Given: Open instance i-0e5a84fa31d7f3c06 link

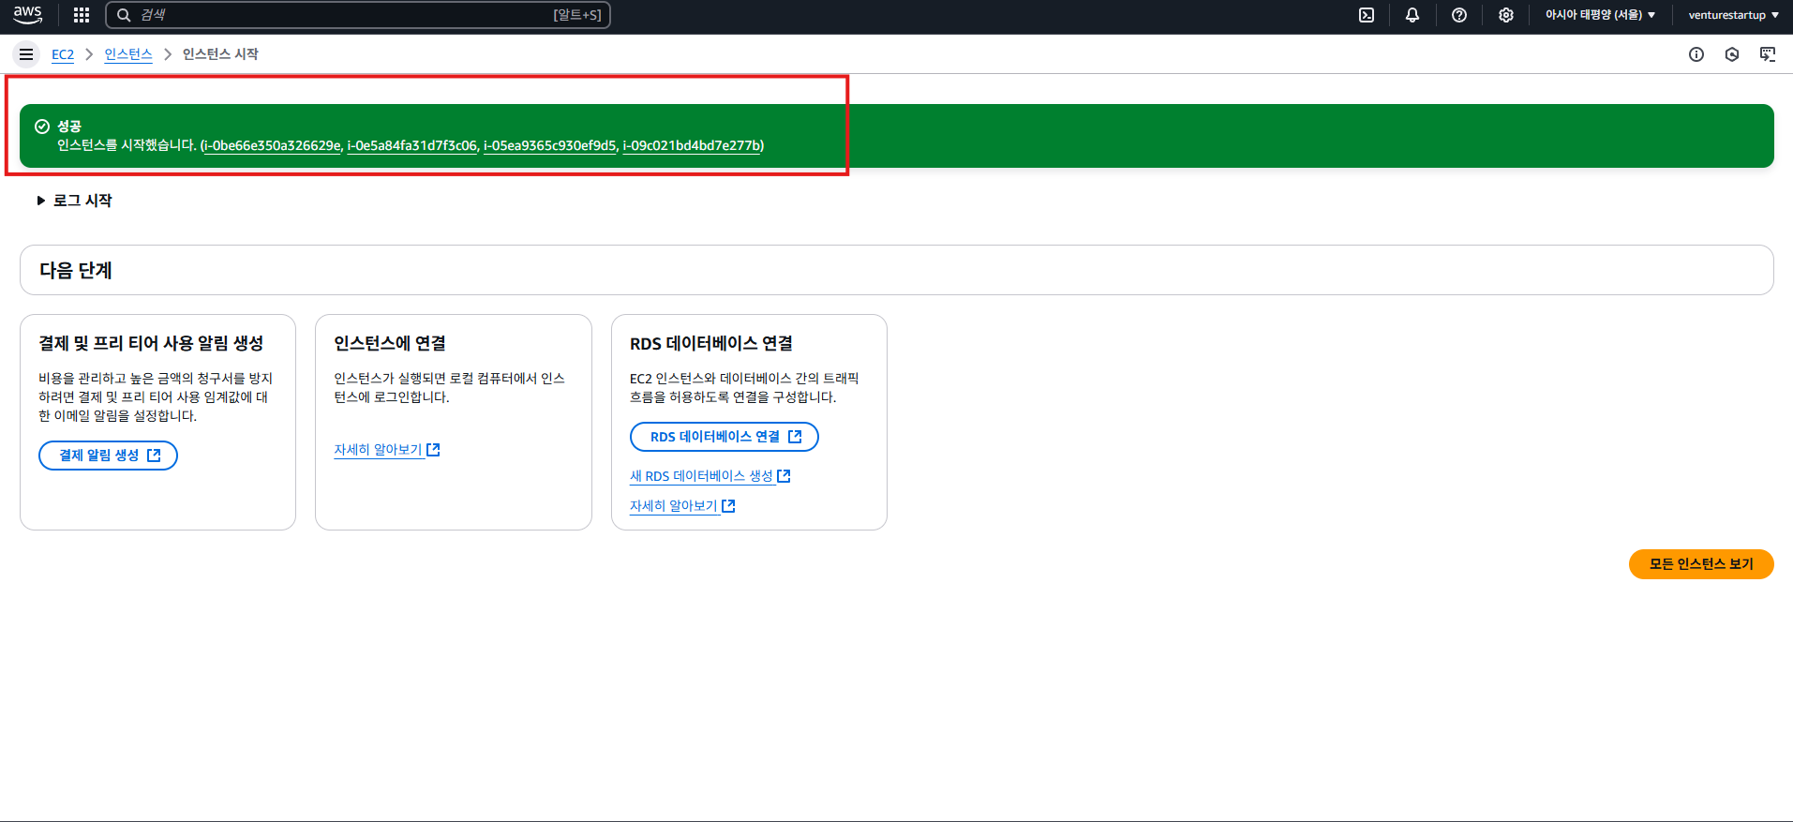Looking at the screenshot, I should tap(411, 145).
